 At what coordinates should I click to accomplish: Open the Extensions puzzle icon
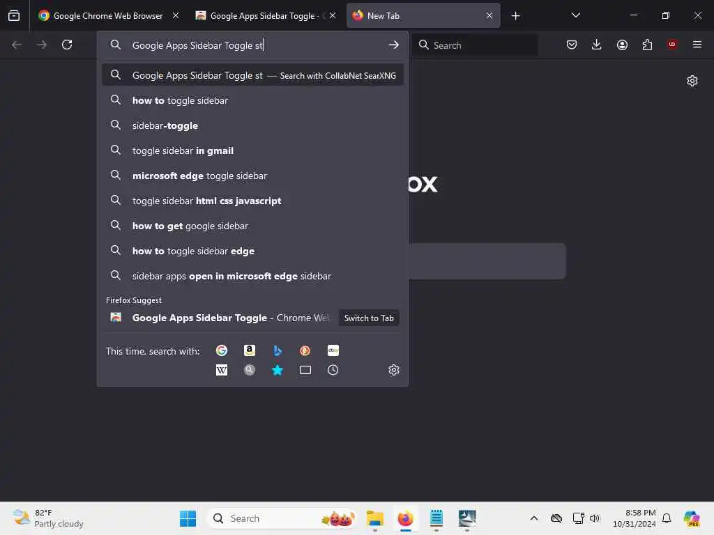647,45
